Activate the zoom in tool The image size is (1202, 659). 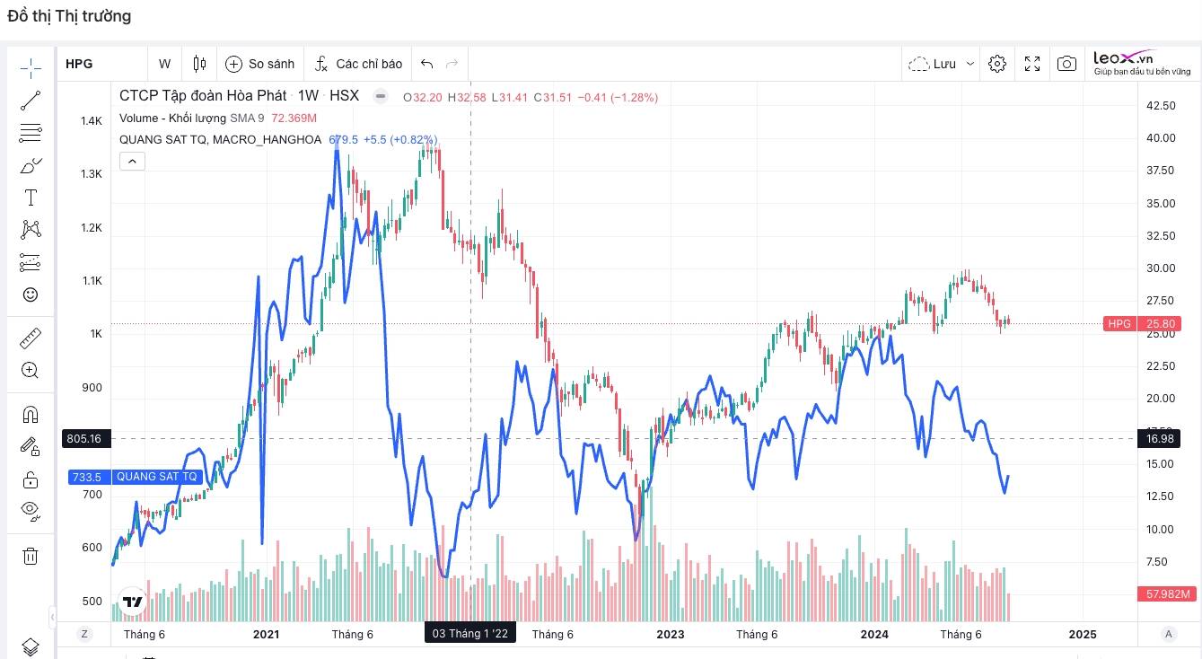tap(31, 370)
